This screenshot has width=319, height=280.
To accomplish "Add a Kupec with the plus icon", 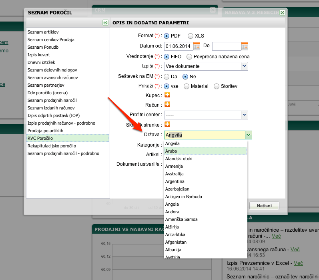I will pos(167,95).
